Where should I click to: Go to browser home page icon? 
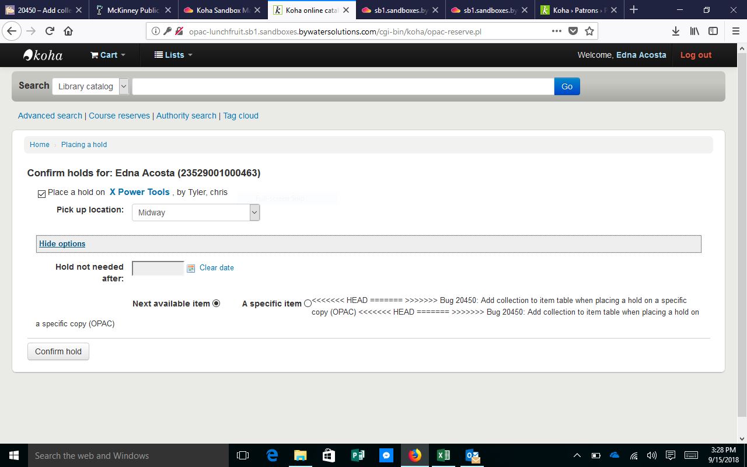(x=68, y=31)
